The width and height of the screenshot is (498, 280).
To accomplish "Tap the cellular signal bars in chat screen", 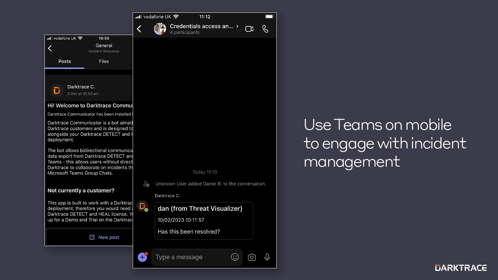I will click(x=138, y=17).
